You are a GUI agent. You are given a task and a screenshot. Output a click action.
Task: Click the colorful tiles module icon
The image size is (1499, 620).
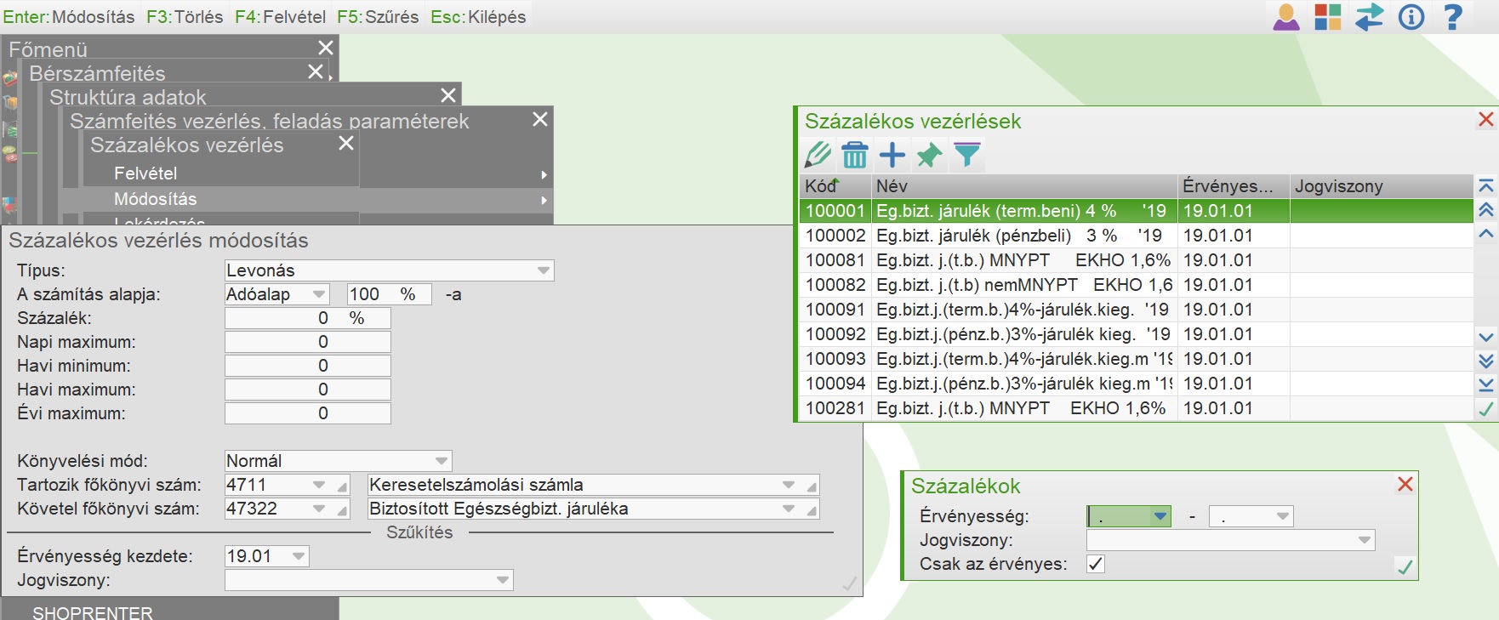(1327, 17)
